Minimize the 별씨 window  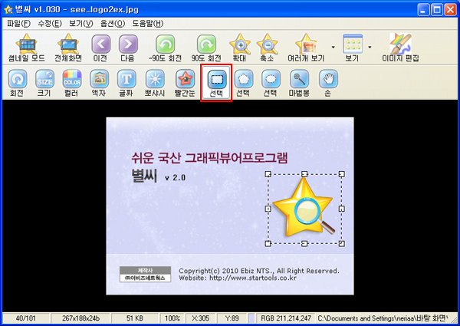(423, 10)
